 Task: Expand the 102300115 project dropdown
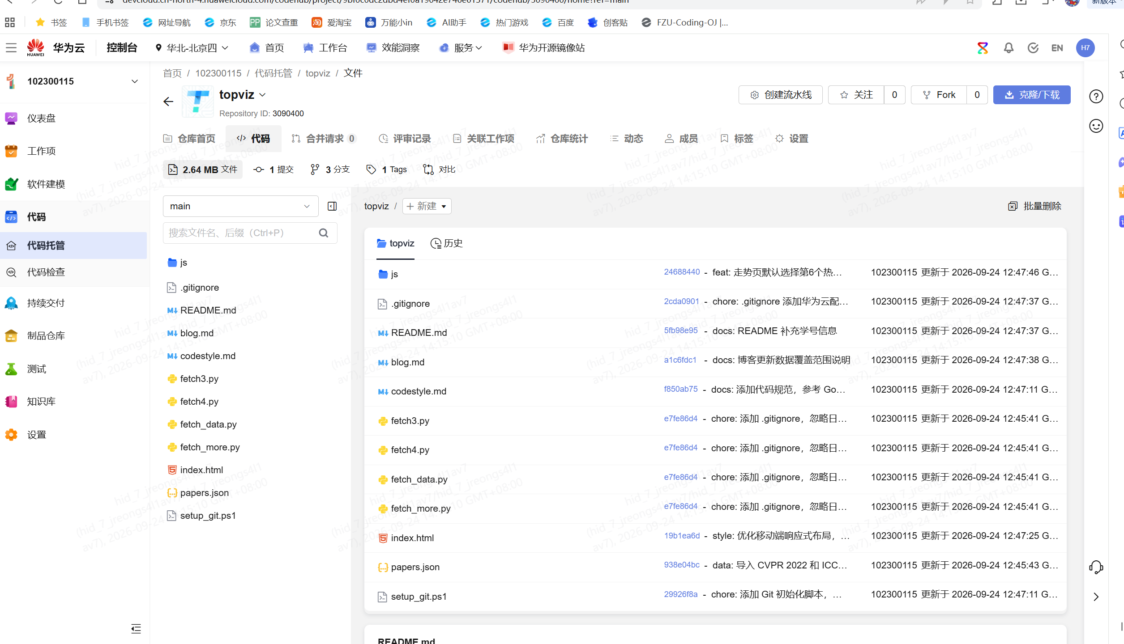134,81
